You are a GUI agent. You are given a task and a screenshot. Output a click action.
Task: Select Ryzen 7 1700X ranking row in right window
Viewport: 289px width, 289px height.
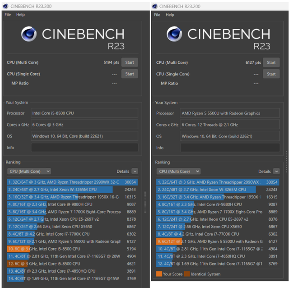coord(218,212)
